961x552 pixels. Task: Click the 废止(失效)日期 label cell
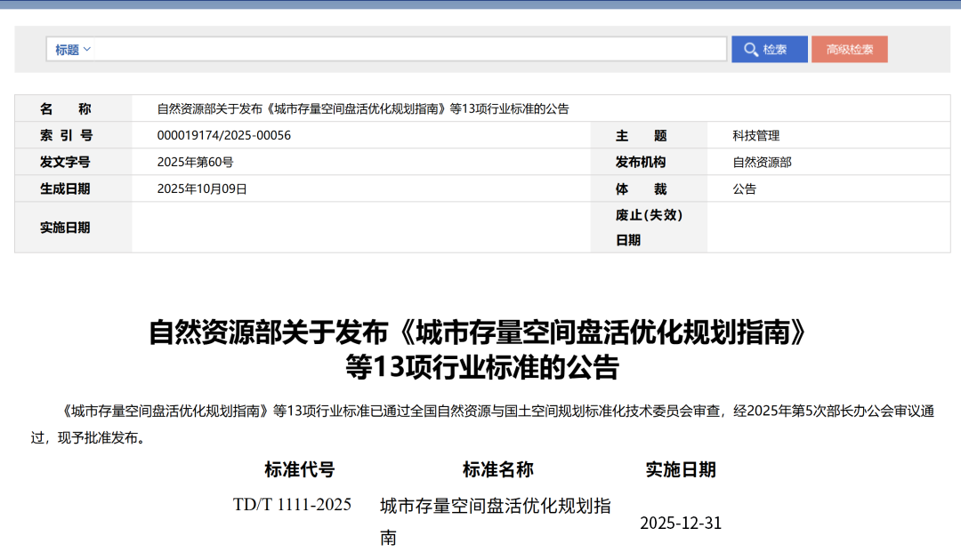point(649,228)
